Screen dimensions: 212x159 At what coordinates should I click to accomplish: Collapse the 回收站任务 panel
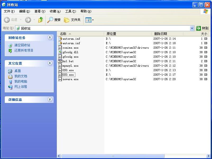50,38
